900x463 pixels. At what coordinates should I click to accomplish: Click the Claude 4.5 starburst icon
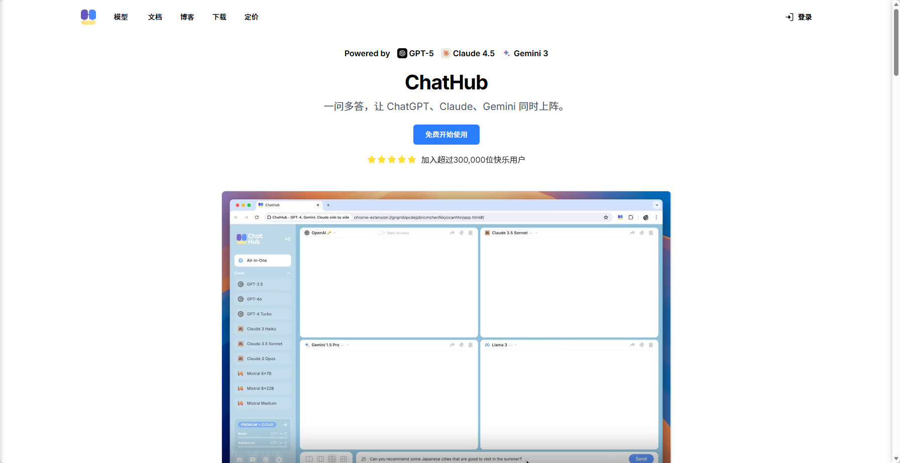446,53
